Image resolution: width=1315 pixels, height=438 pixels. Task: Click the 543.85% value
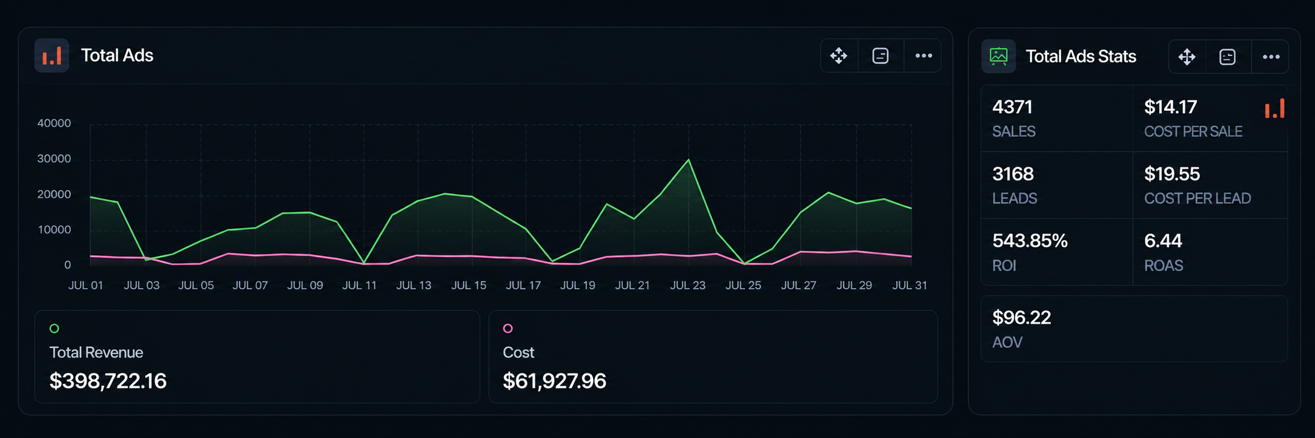1030,241
